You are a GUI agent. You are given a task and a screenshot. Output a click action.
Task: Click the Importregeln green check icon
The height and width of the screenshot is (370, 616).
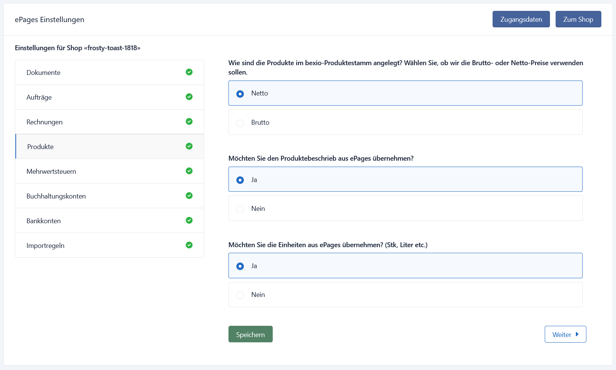189,245
